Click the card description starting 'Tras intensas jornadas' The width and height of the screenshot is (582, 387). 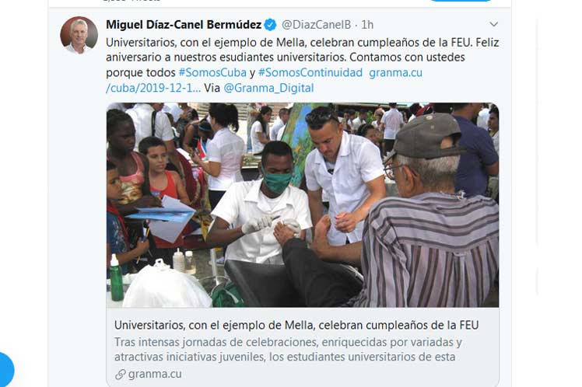point(288,349)
